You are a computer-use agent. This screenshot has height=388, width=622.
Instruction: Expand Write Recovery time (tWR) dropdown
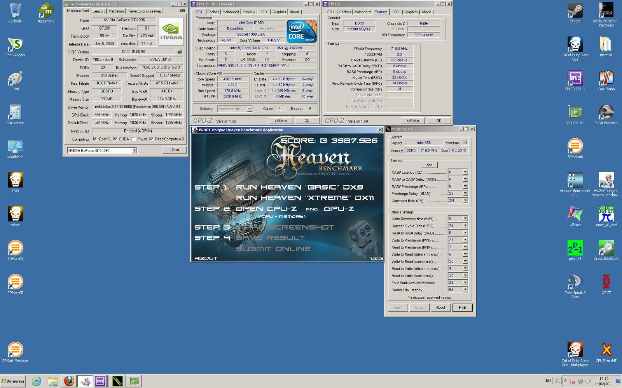465,219
